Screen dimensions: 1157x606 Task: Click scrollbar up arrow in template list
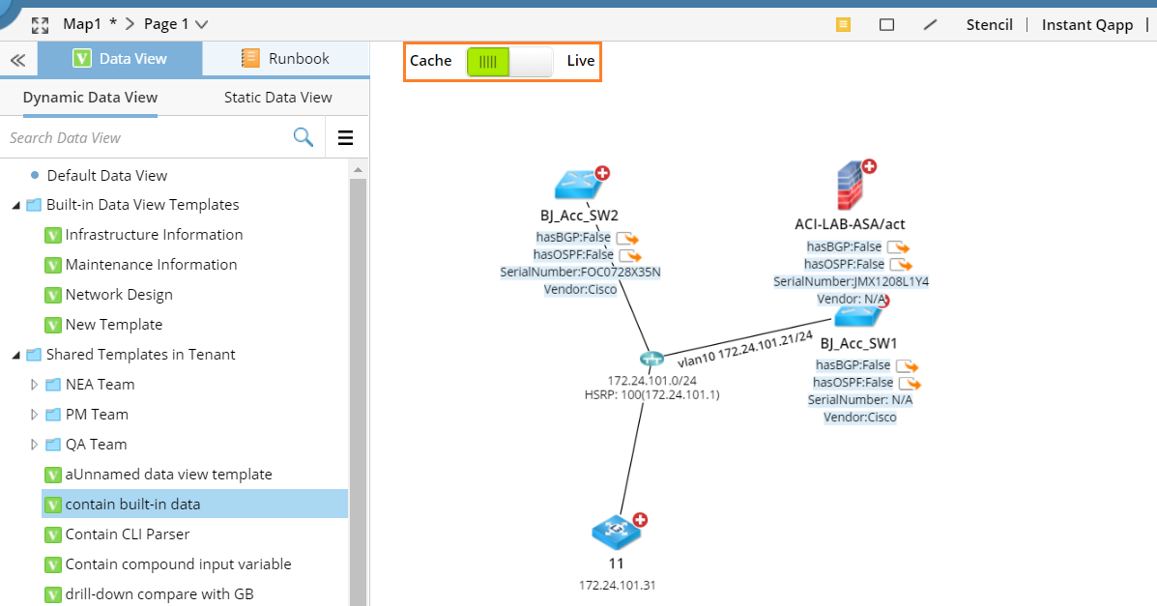(x=358, y=170)
